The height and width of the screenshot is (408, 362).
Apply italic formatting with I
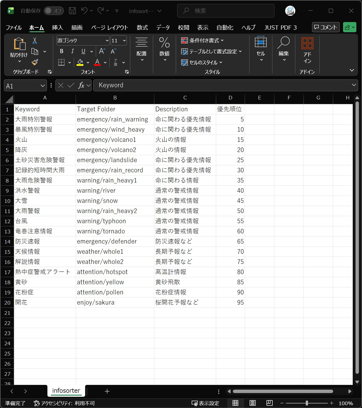coord(72,51)
